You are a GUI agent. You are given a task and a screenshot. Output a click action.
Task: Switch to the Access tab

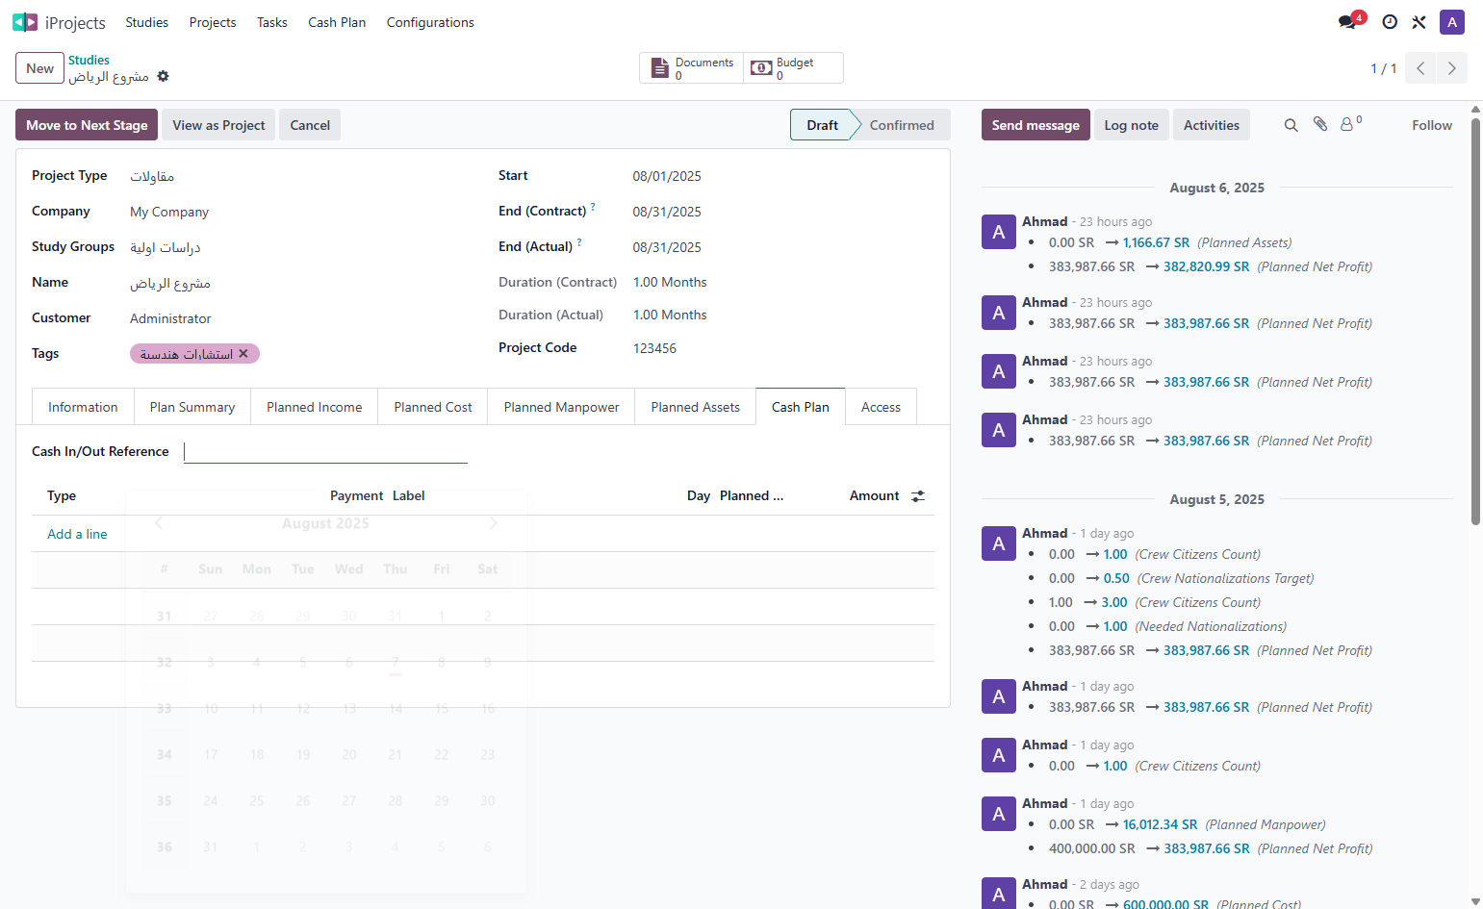[881, 407]
